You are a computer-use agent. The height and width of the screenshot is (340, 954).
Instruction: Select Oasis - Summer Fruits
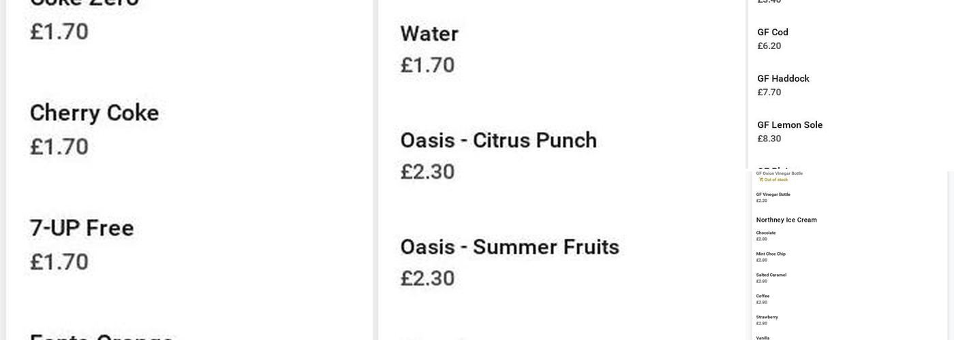(509, 248)
